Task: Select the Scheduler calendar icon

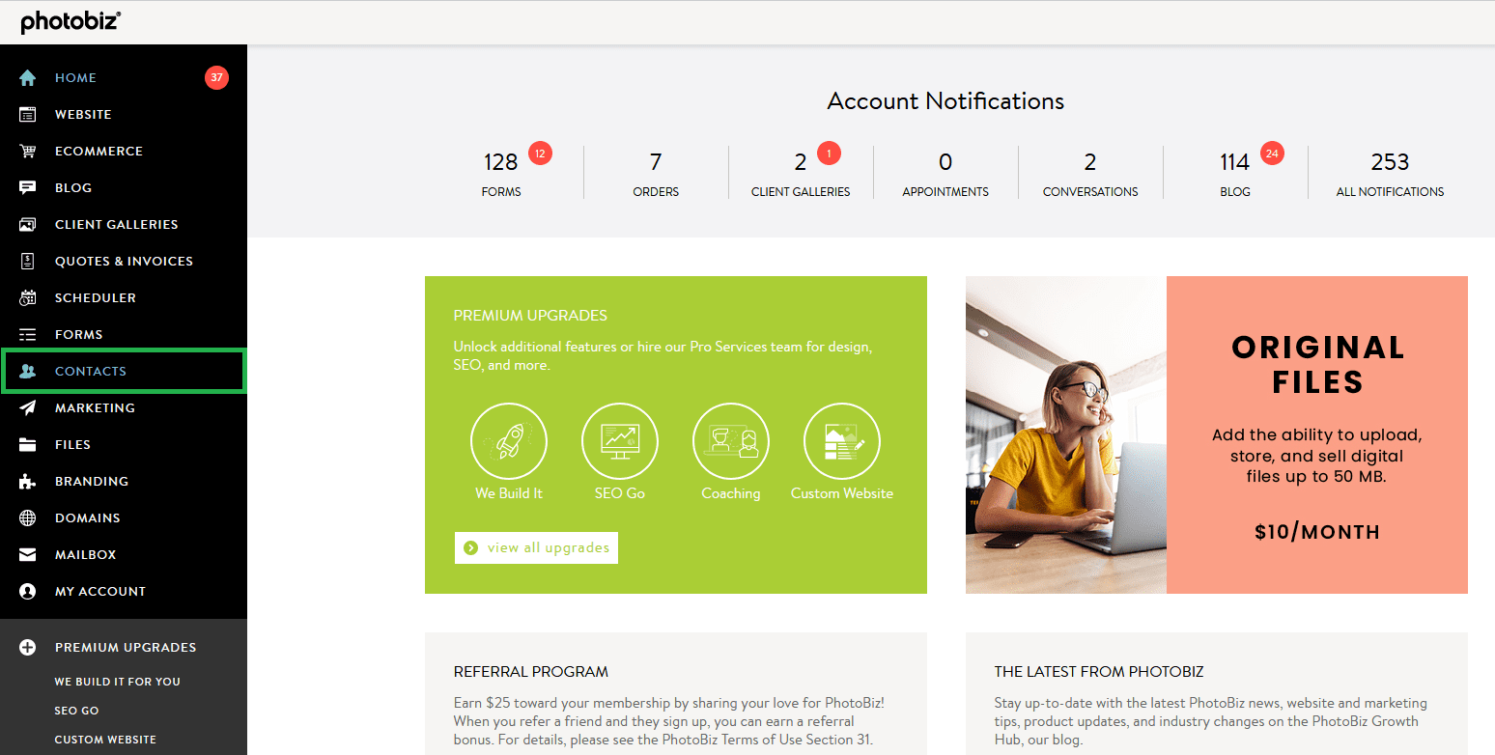Action: point(28,298)
